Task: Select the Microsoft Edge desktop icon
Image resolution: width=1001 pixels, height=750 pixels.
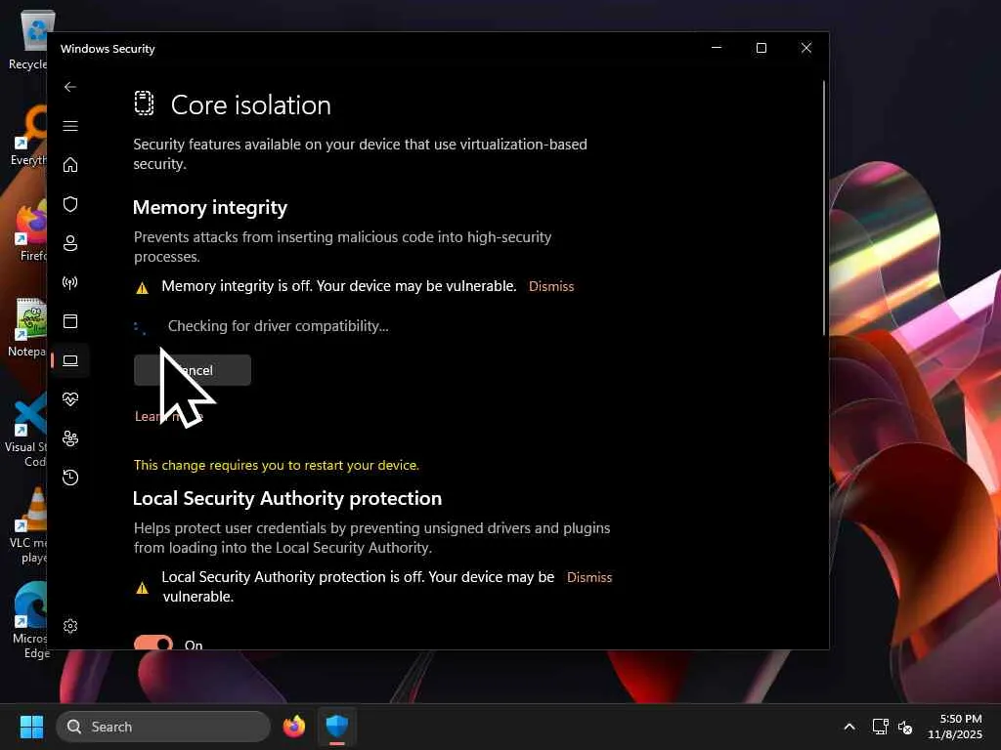Action: tap(29, 620)
